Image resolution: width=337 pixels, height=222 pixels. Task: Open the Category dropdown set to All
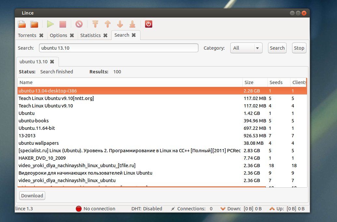[246, 48]
